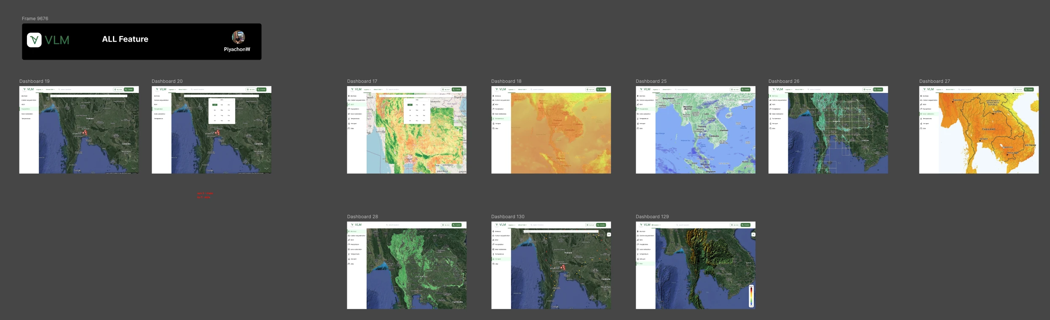The width and height of the screenshot is (1050, 320).
Task: Open the layers menu icon on Dashboard 130 map
Action: 608,235
